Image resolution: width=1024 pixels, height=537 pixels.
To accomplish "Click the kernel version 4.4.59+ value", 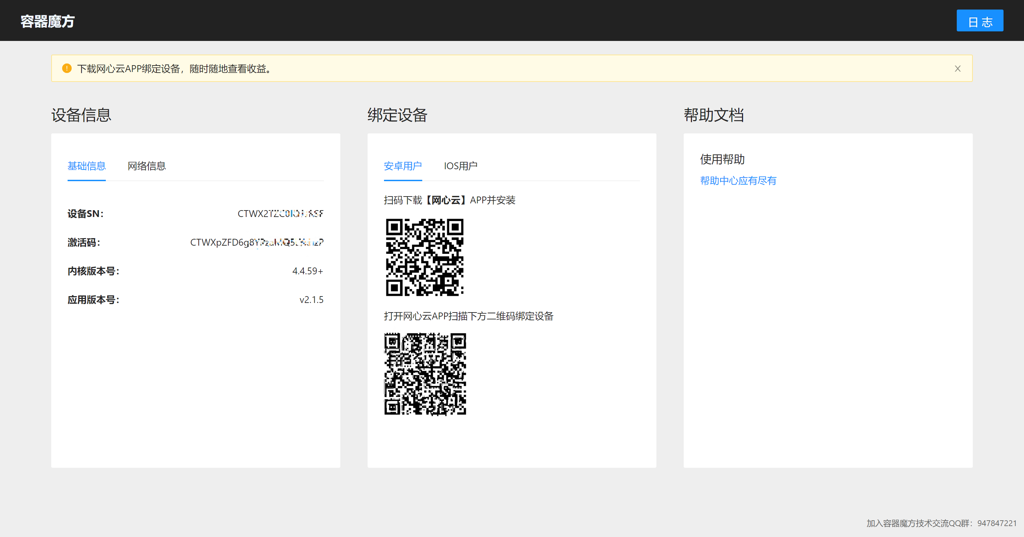I will [307, 271].
